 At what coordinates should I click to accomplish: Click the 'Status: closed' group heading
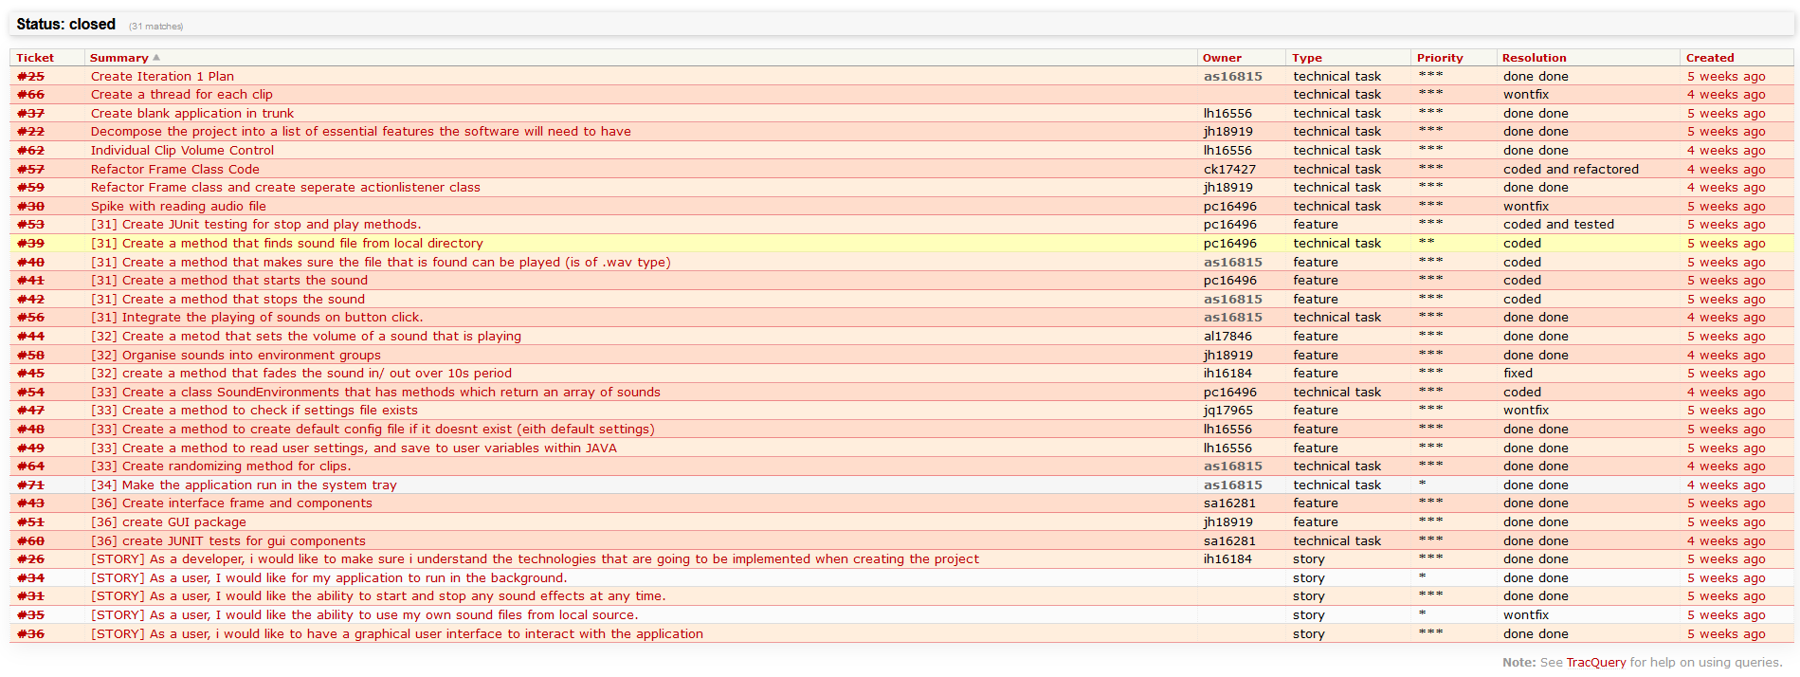click(65, 25)
